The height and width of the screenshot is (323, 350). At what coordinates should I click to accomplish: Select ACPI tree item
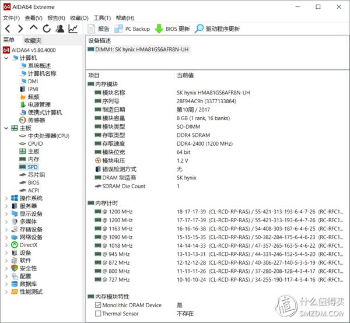point(29,191)
